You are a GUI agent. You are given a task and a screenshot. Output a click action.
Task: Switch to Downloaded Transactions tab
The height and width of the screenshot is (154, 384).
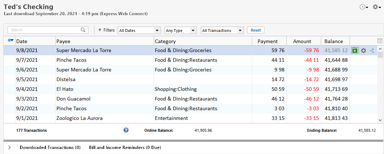coord(50,148)
